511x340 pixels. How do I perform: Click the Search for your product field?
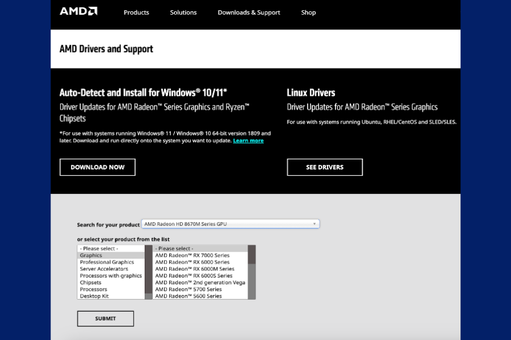coord(227,224)
